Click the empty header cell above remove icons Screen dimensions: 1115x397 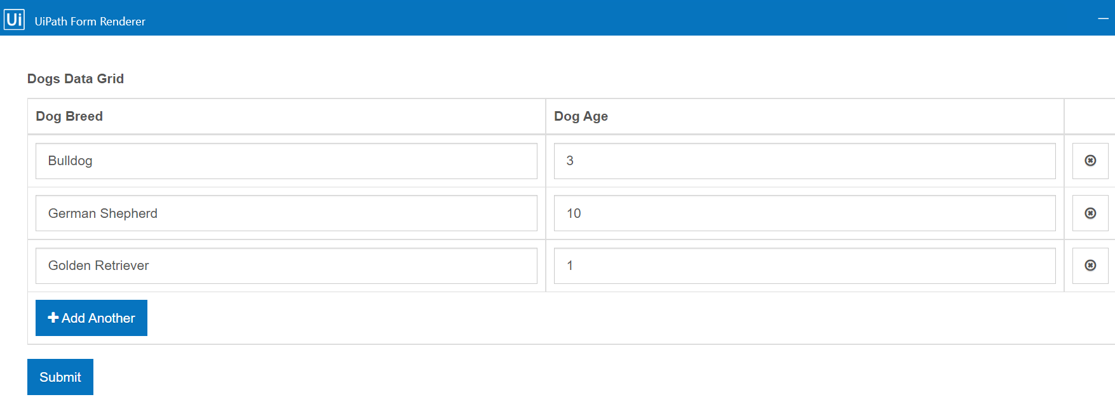[1090, 116]
